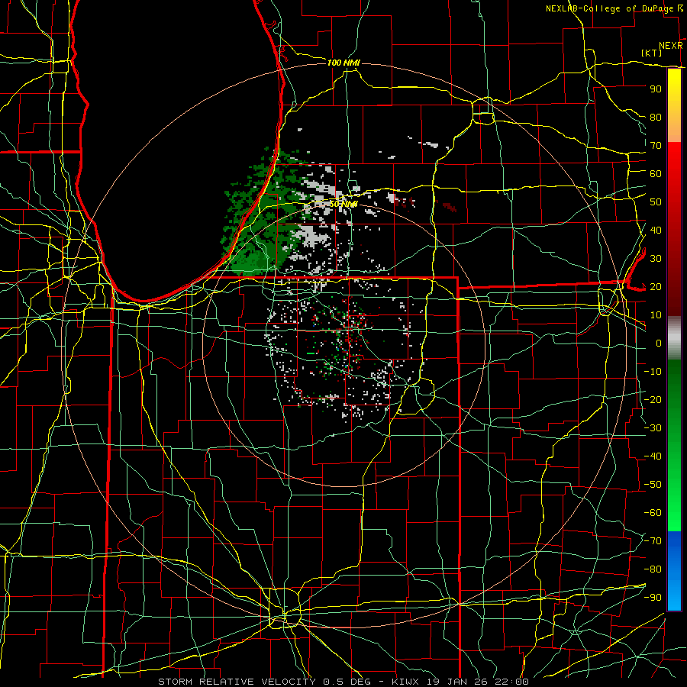Click the -80 scale value
Screen dimensions: 687x687
[x=653, y=569]
